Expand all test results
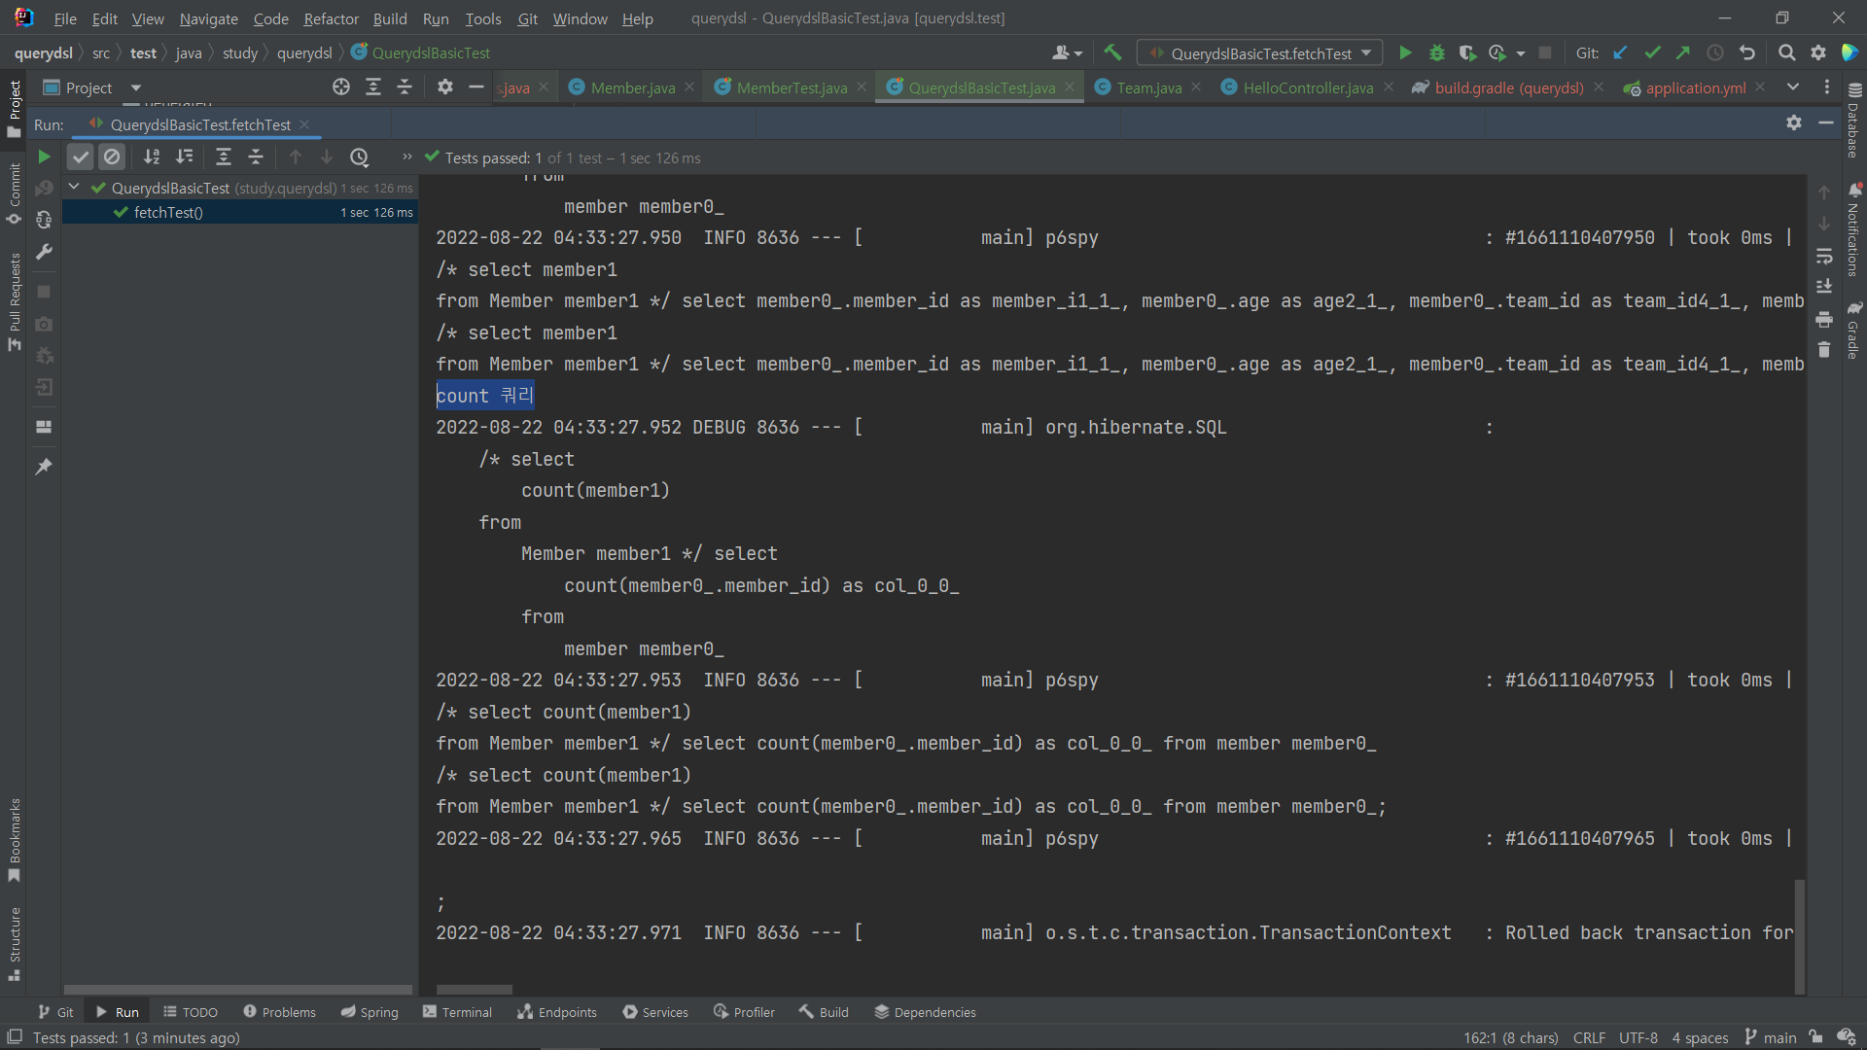 [224, 157]
